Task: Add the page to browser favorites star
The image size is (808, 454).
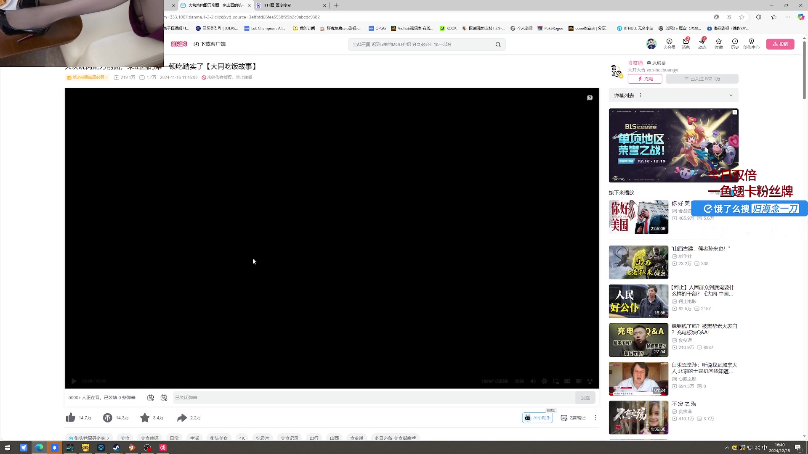Action: 742,17
